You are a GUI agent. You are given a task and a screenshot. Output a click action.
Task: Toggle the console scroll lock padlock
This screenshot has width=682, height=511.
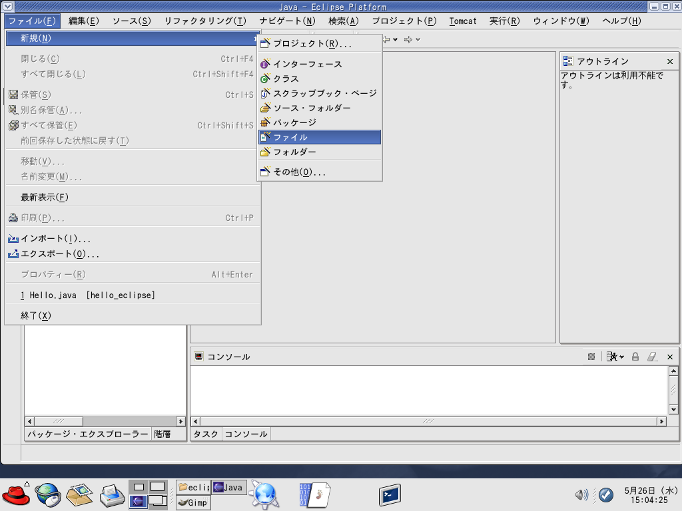click(x=635, y=357)
